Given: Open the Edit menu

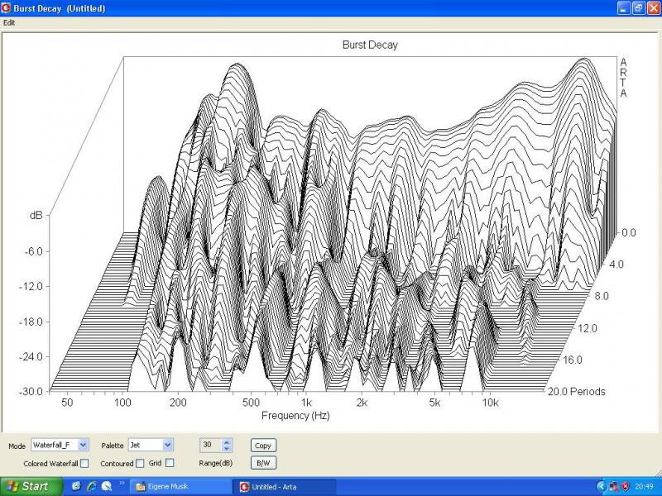Looking at the screenshot, I should [9, 22].
